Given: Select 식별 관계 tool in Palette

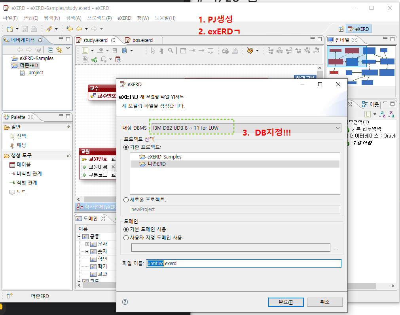Looking at the screenshot, I should [23, 183].
